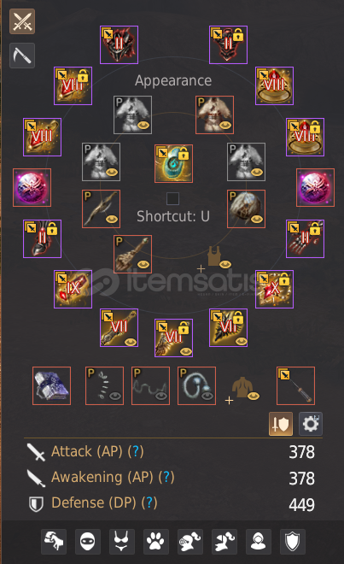
Task: Select the IX-enhanced red earring slot
Action: click(73, 289)
